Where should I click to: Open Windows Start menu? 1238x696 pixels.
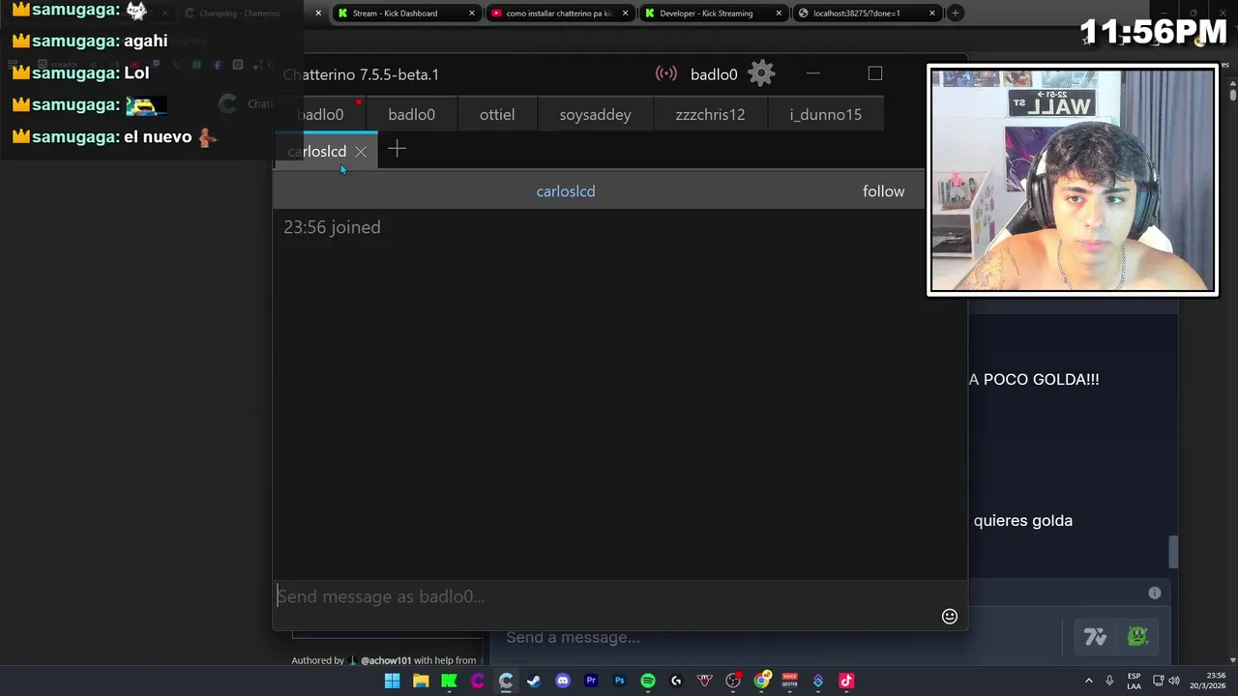tap(392, 681)
